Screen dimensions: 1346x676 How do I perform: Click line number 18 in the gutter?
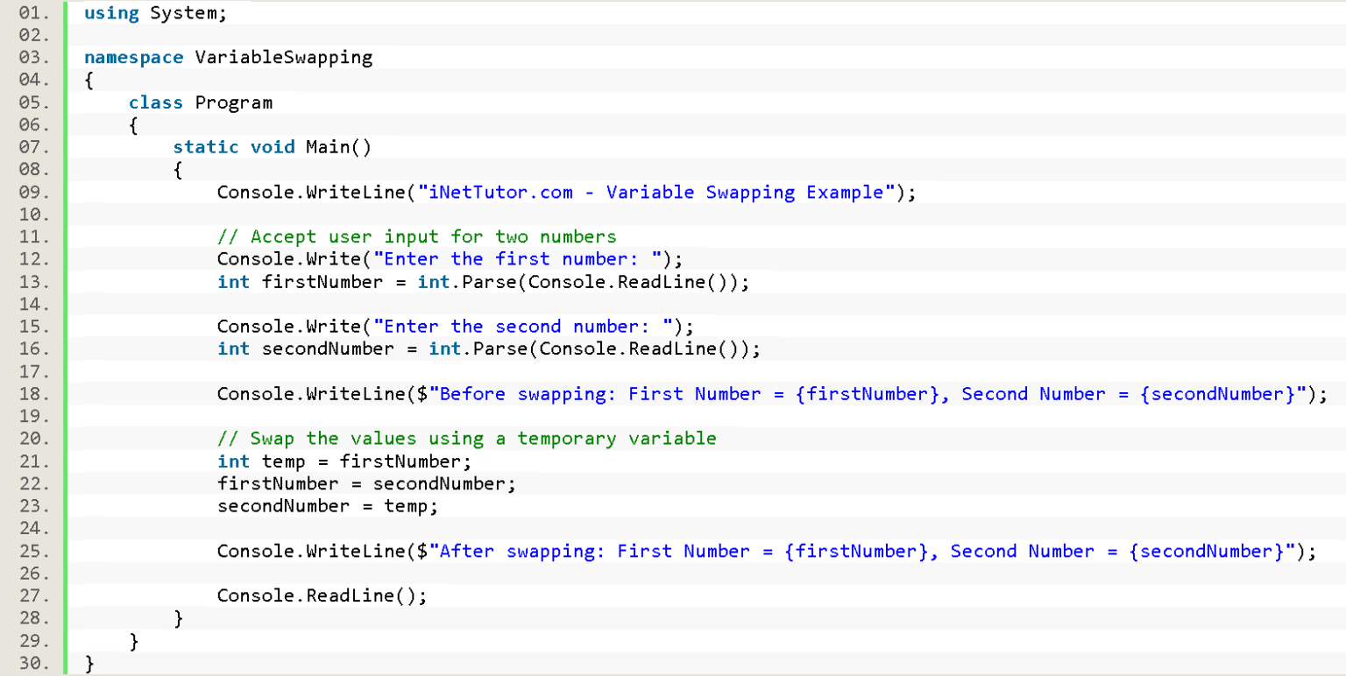(x=31, y=393)
